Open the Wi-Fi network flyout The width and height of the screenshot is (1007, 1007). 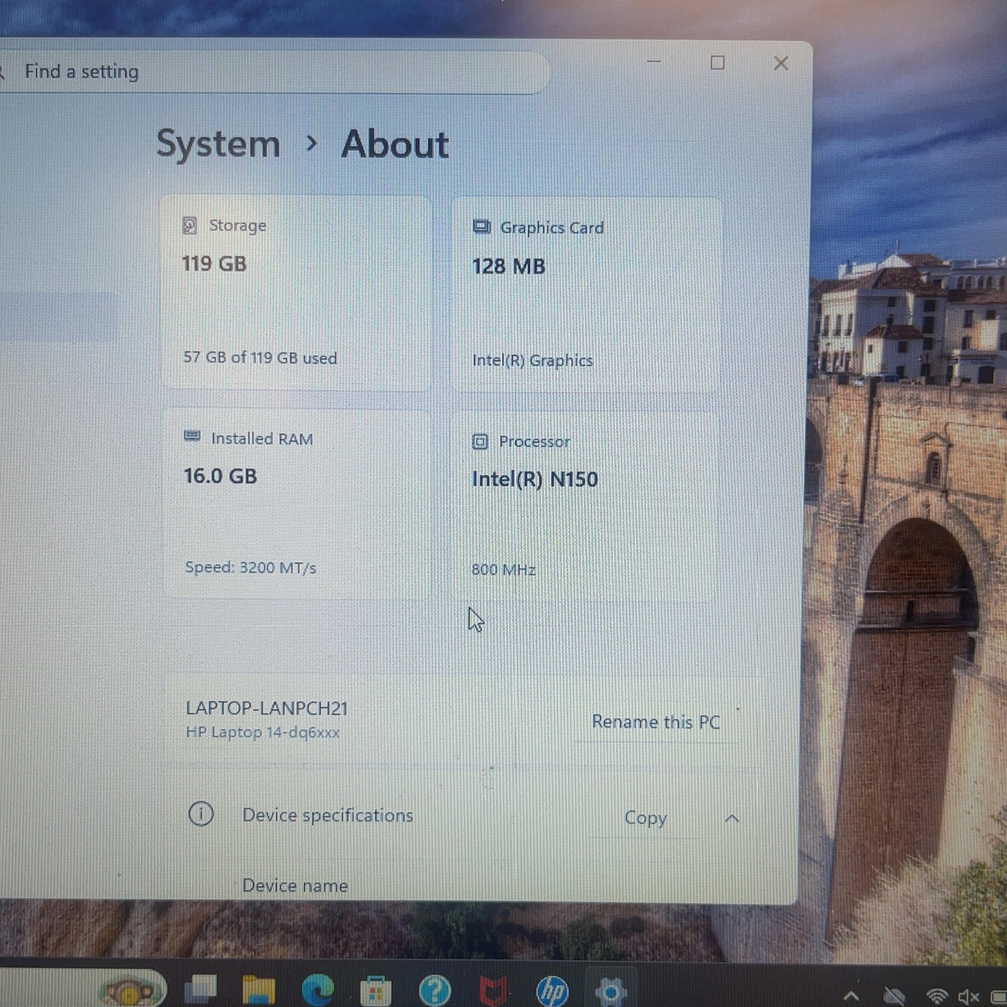[x=938, y=997]
